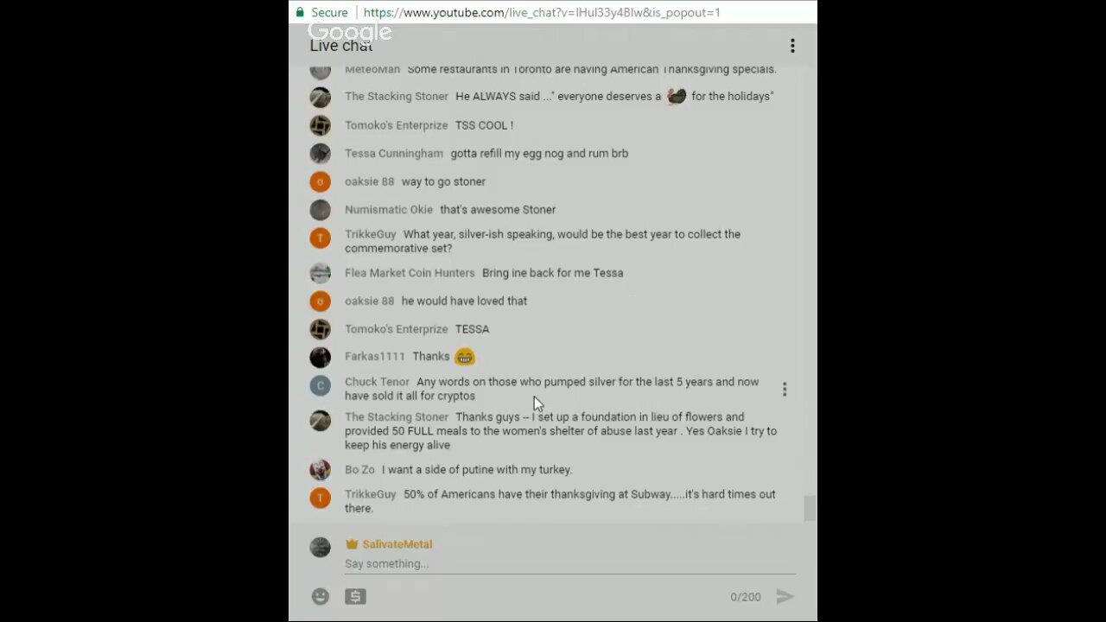
Task: Click oaksie 88's avatar beside 'way to go stoner'
Action: 321,181
